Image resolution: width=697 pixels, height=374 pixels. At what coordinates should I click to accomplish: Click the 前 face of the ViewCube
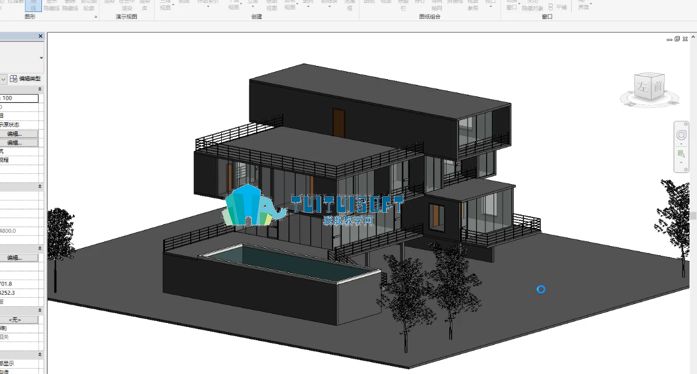[x=657, y=86]
